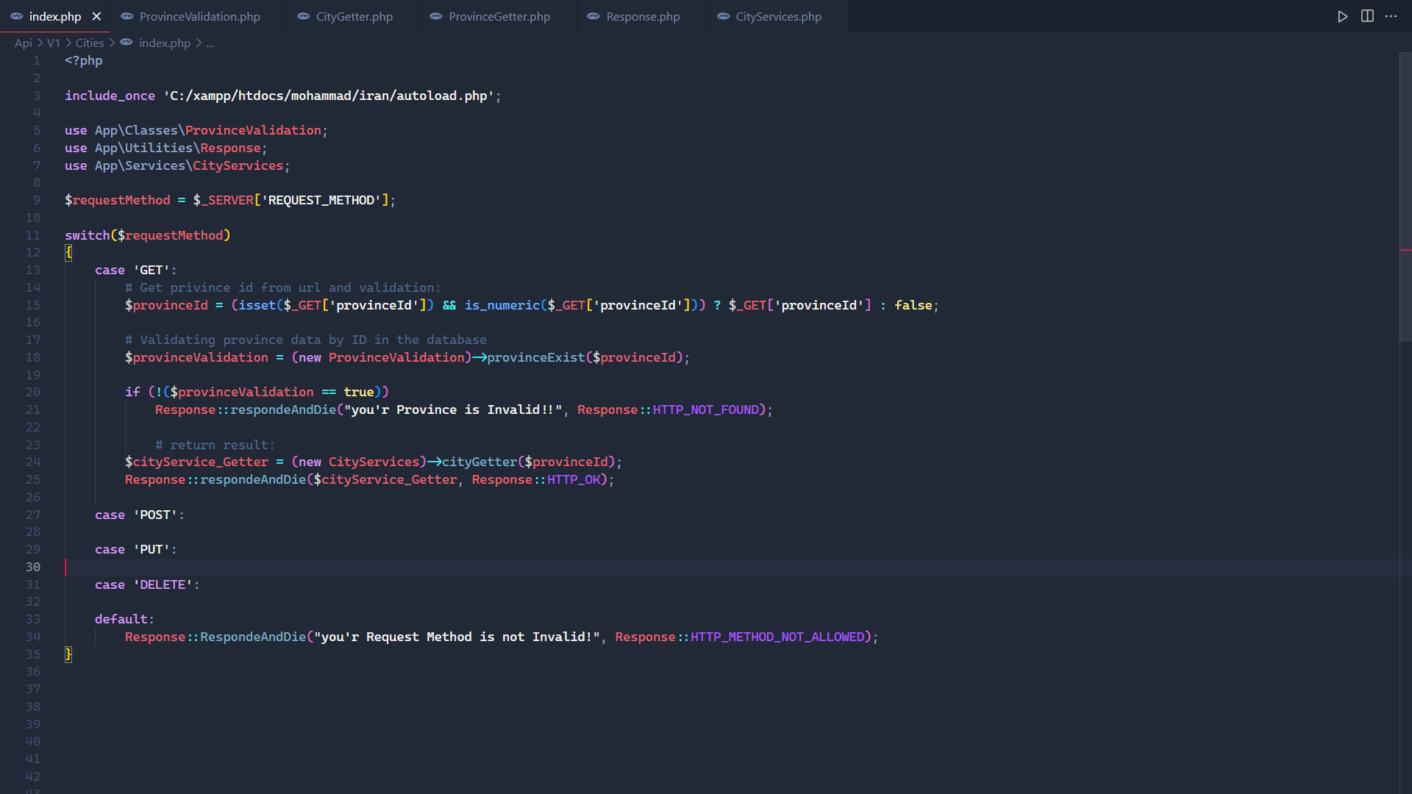Click the is_numeric function call

(x=502, y=305)
